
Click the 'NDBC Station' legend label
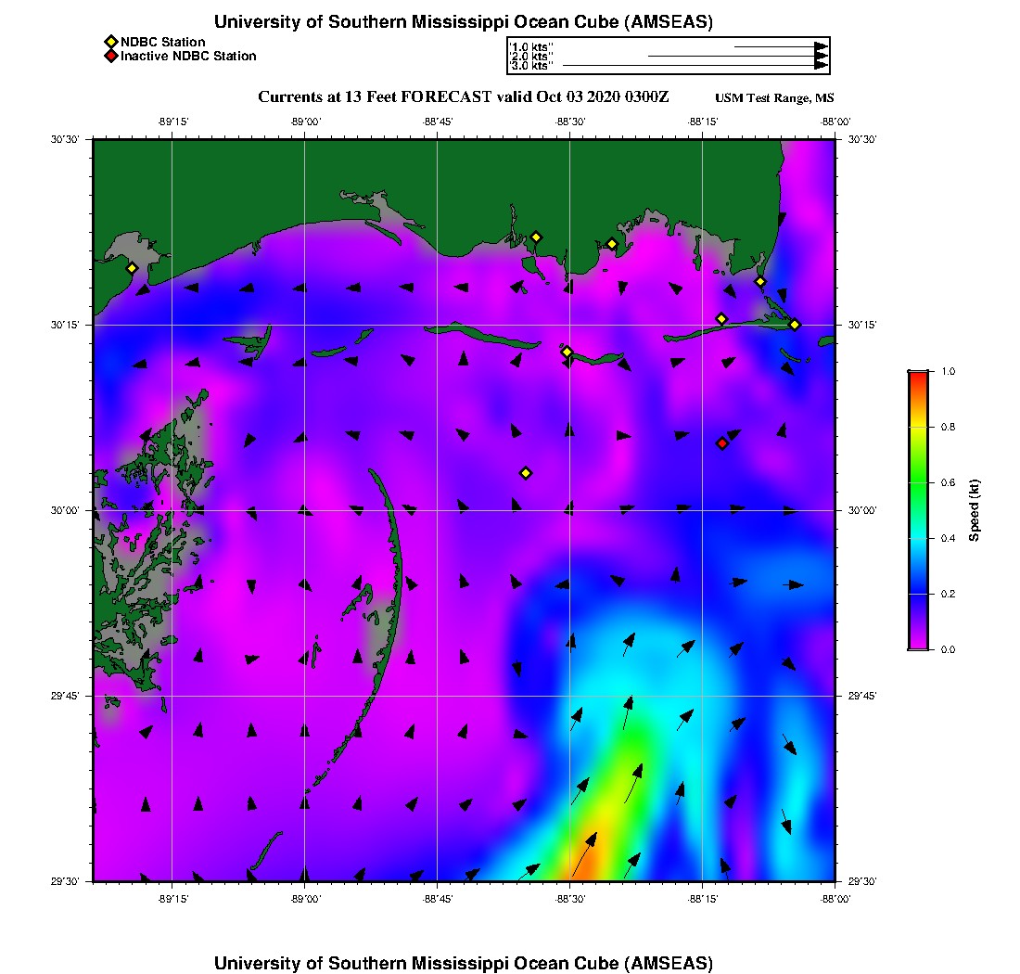(162, 42)
